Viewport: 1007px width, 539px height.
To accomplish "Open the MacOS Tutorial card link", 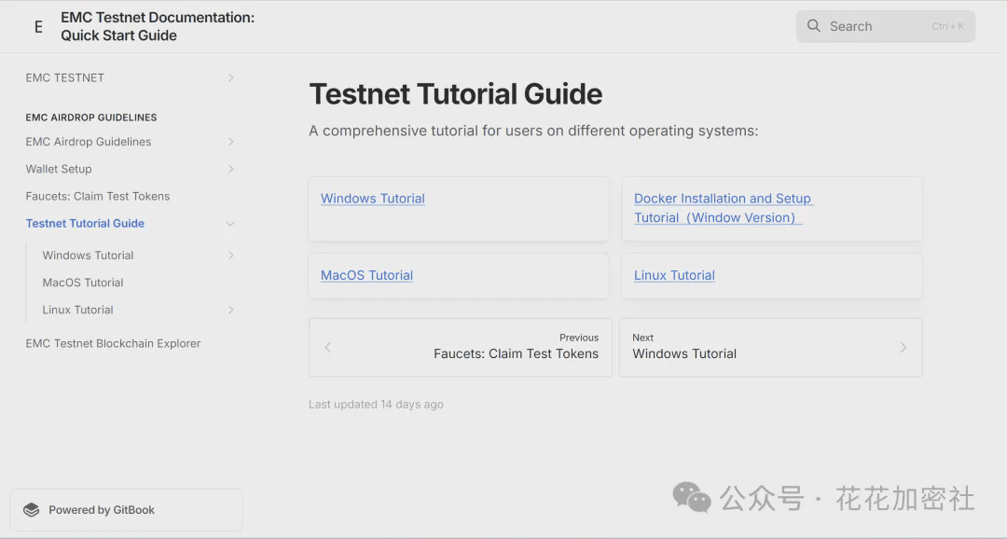I will point(366,275).
